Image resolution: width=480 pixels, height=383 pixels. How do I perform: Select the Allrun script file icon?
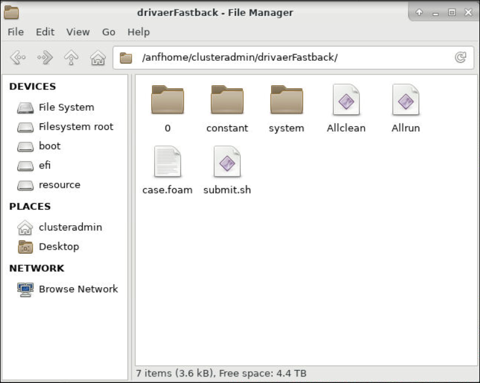tap(406, 99)
